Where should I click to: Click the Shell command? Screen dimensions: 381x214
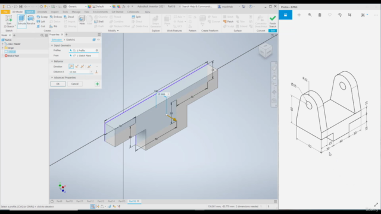tap(99, 21)
